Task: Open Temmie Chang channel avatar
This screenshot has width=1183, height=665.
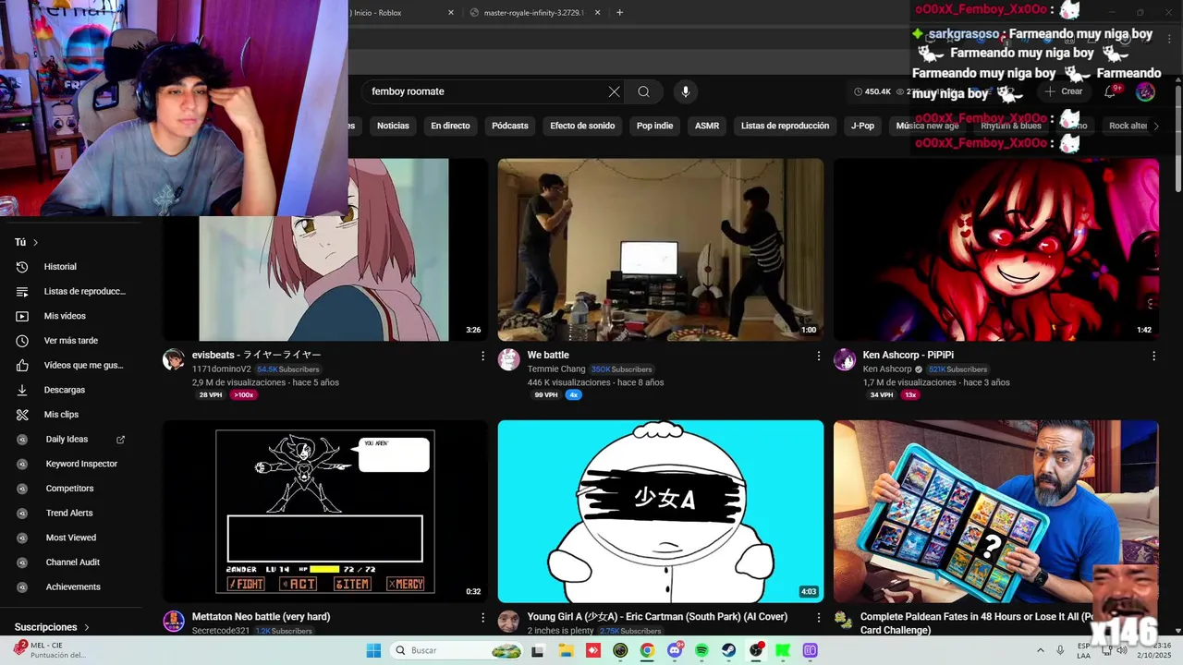Action: click(x=509, y=360)
